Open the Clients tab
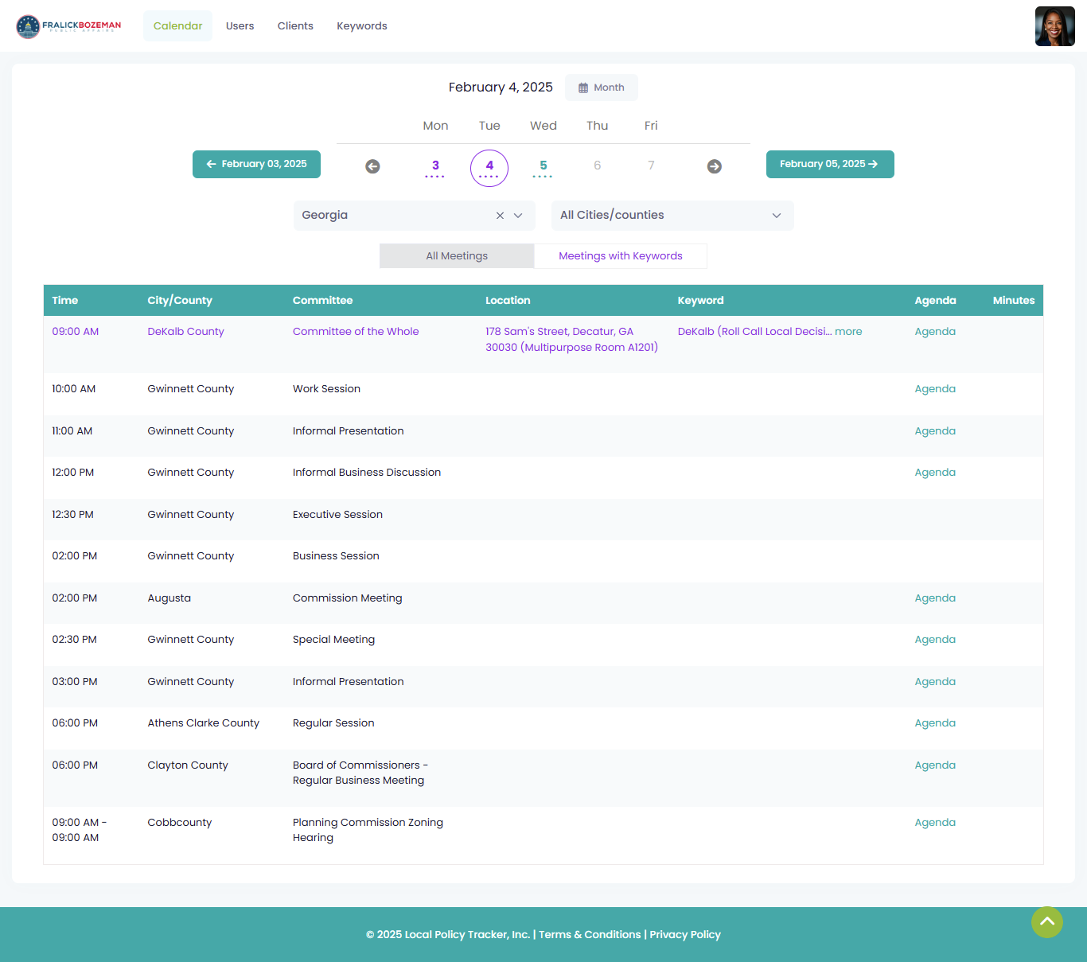Screen dimensions: 1087x962 [x=295, y=25]
